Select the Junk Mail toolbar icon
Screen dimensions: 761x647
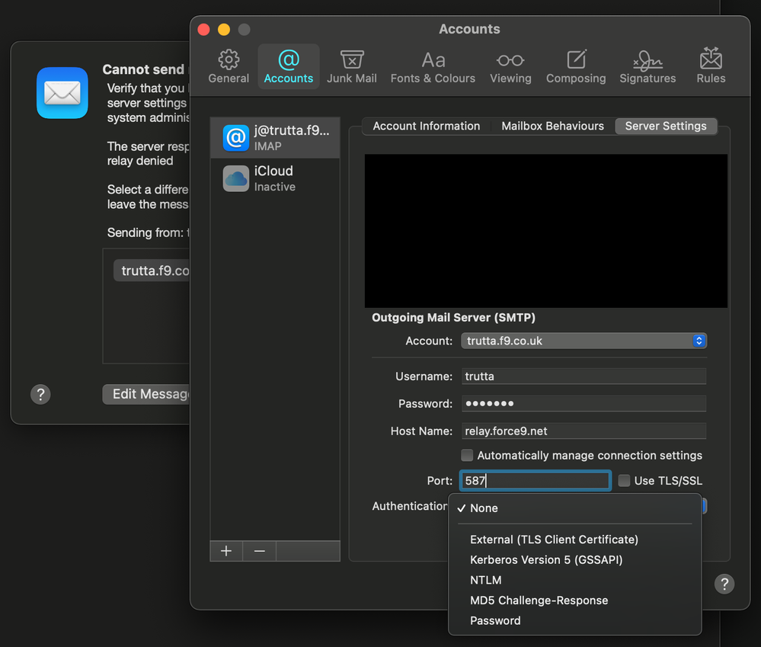(x=351, y=66)
